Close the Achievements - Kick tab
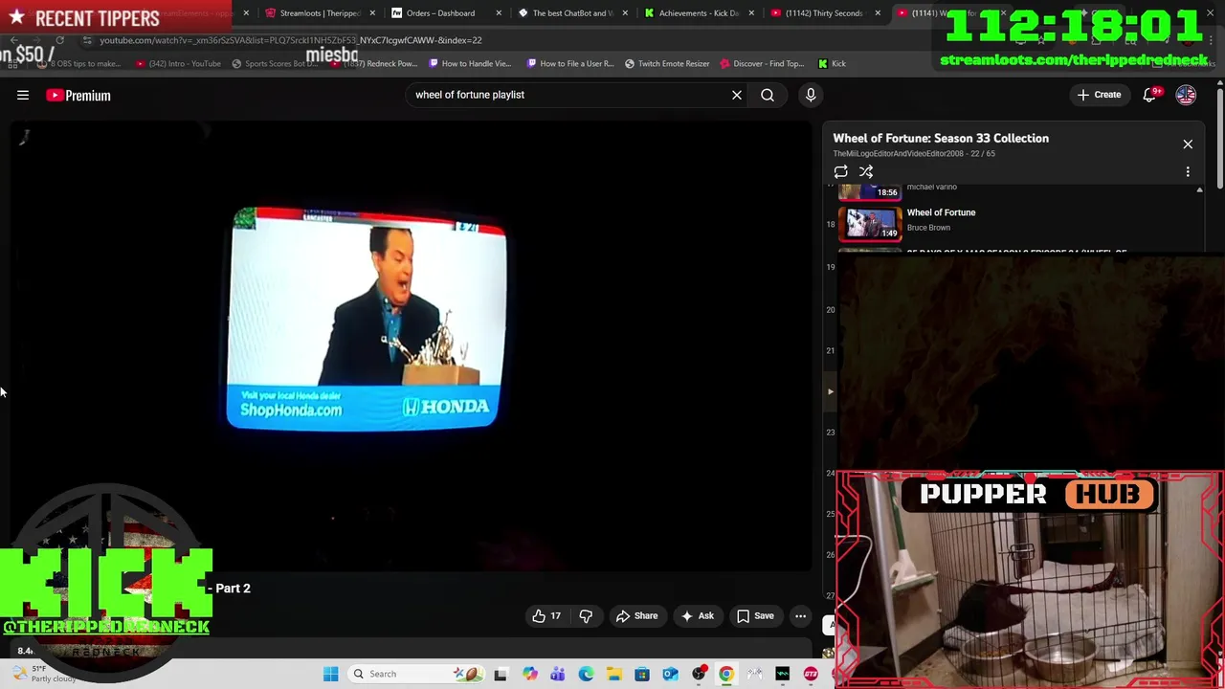This screenshot has width=1225, height=689. click(751, 13)
